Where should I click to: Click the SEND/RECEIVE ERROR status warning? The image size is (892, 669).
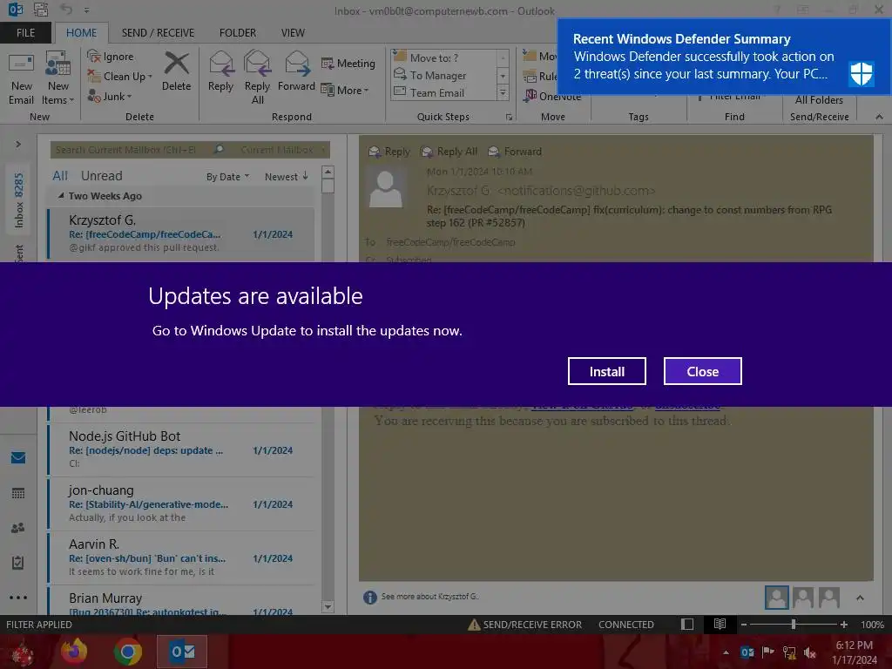point(524,625)
